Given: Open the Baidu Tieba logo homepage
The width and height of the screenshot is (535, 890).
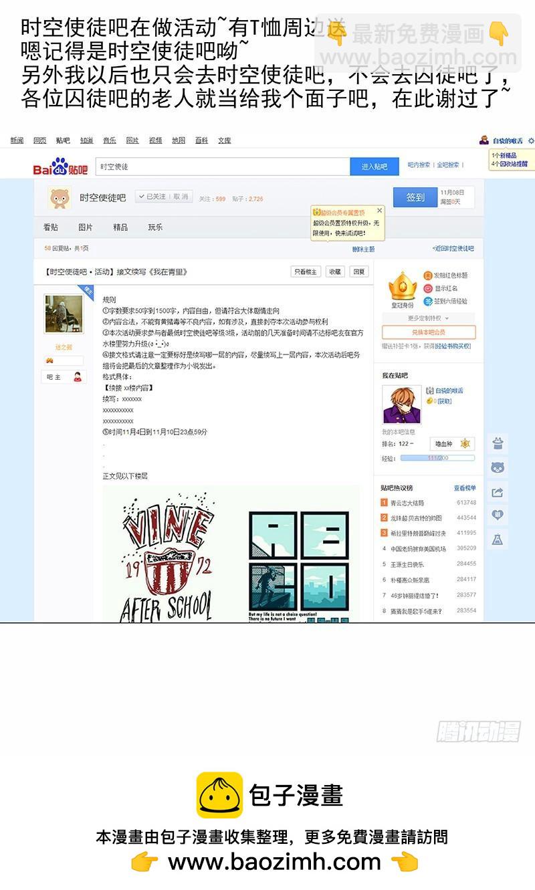Looking at the screenshot, I should (x=60, y=166).
